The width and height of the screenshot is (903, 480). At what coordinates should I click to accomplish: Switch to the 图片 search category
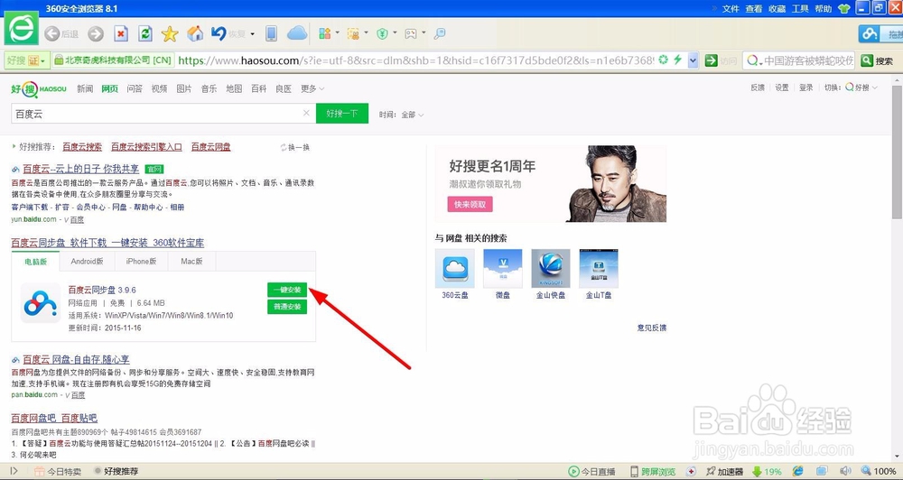point(184,88)
